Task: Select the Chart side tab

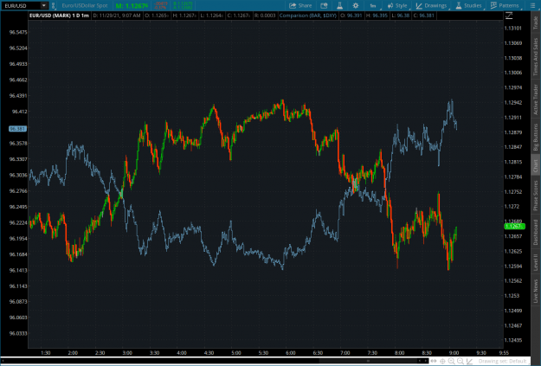Action: (x=536, y=166)
